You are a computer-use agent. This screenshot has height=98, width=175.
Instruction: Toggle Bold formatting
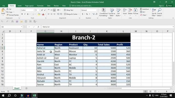tap(22, 14)
